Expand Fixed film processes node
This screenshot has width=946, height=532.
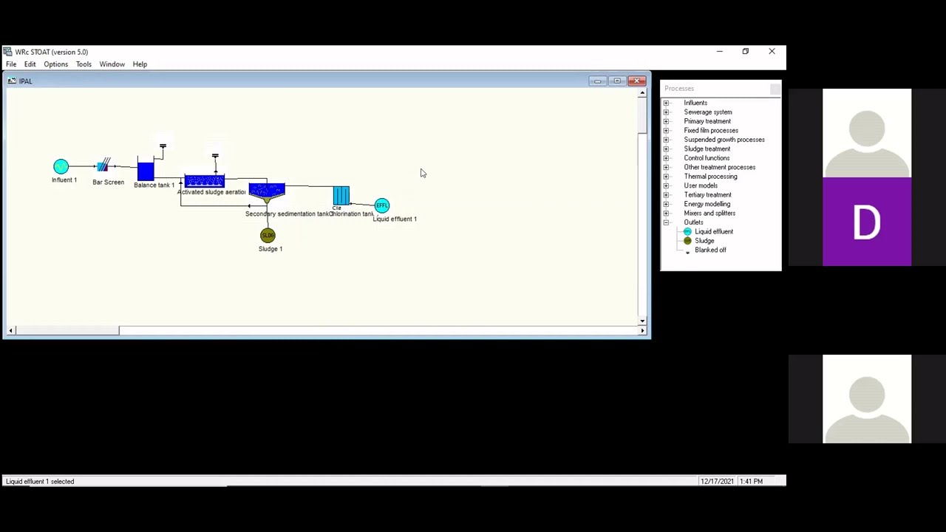[x=666, y=131]
